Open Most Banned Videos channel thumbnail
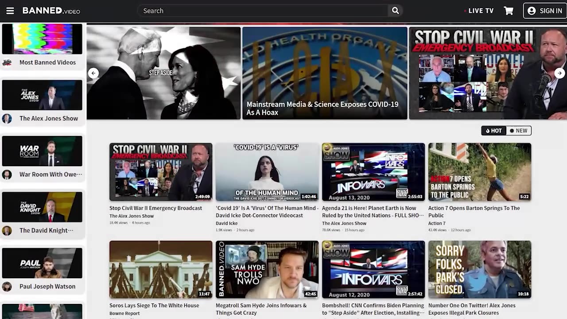567x319 pixels. pos(42,39)
